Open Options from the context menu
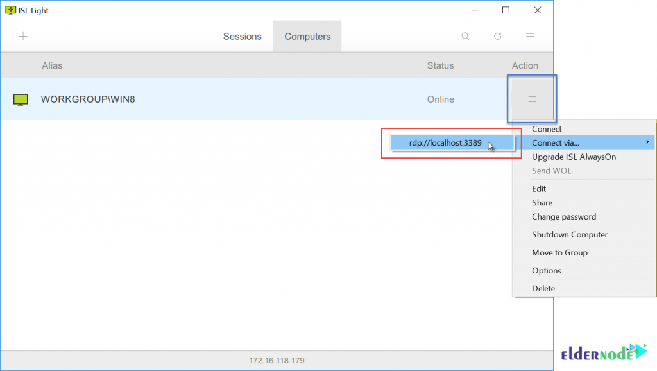The width and height of the screenshot is (657, 371). click(x=547, y=270)
